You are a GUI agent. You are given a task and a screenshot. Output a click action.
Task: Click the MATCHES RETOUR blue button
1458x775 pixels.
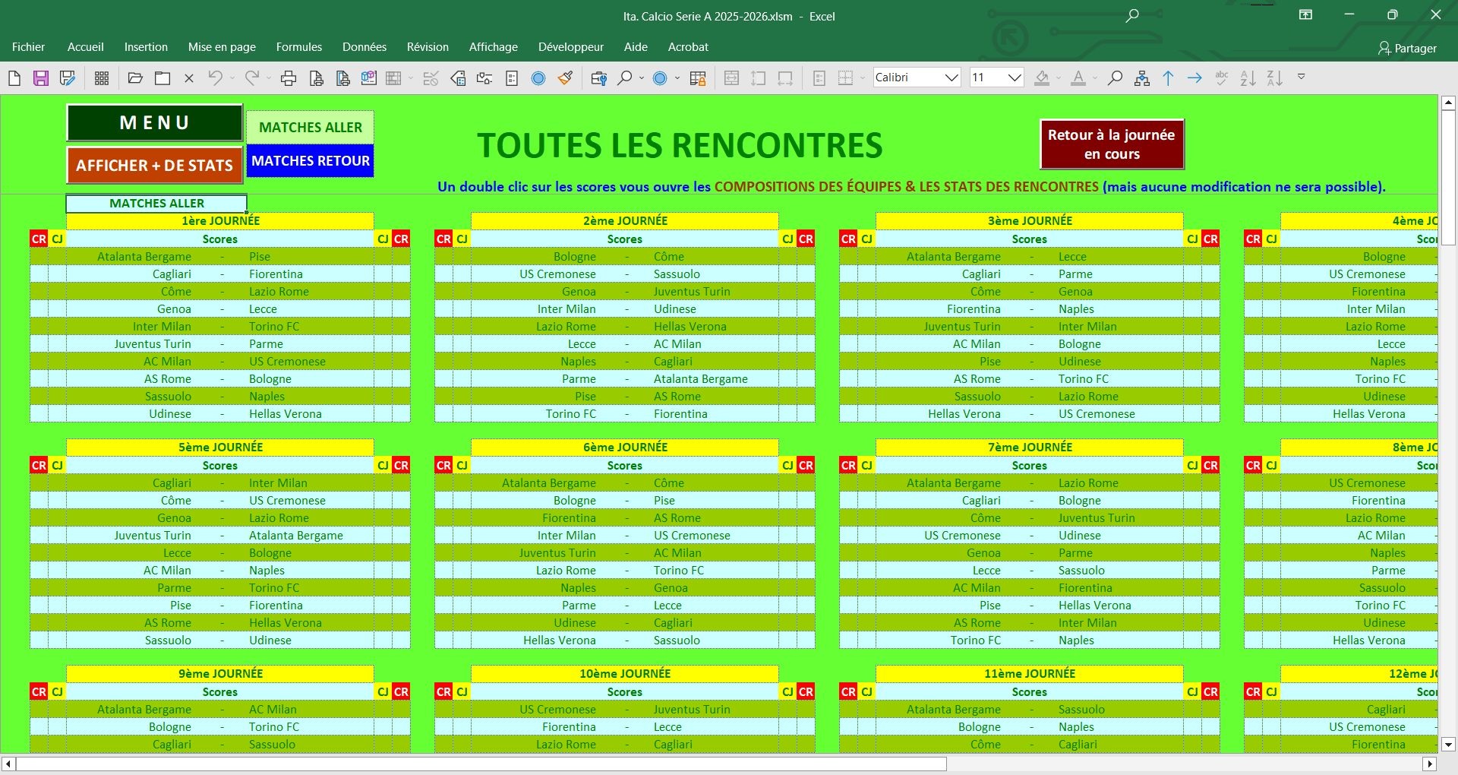pos(310,161)
